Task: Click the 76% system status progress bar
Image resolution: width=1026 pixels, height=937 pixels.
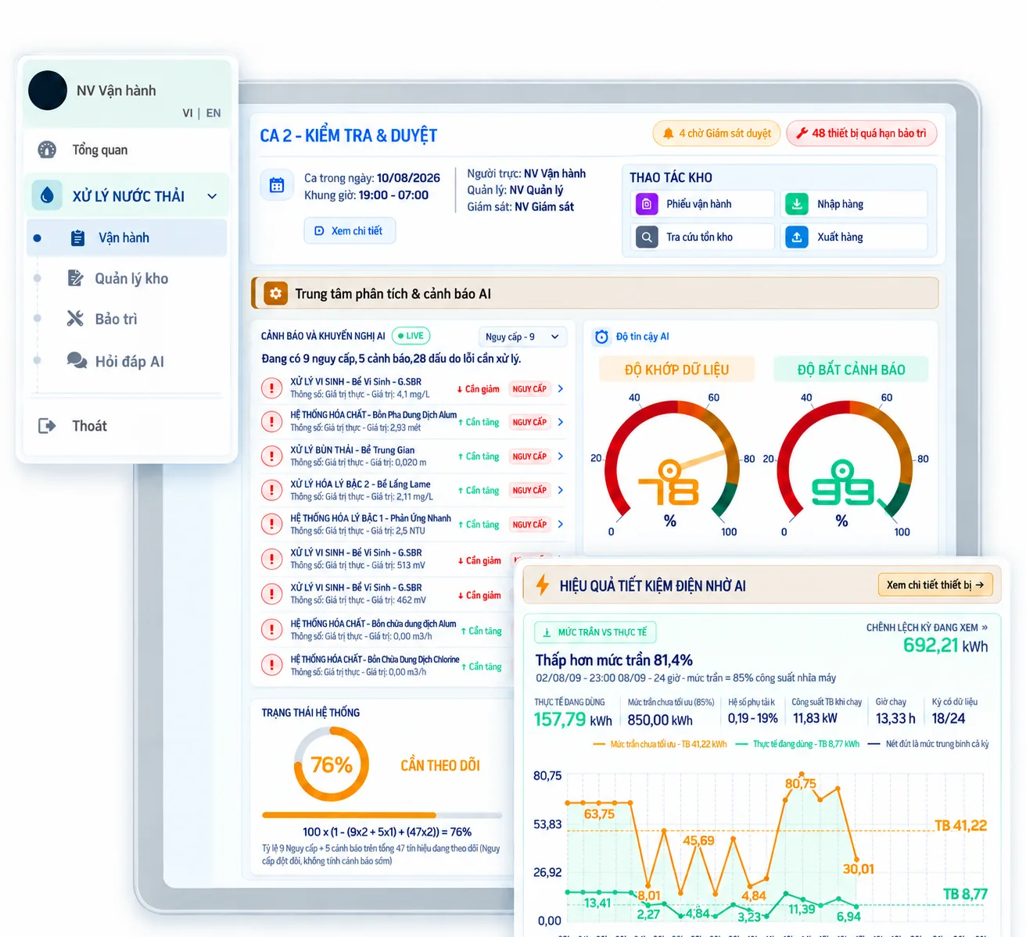Action: point(382,815)
